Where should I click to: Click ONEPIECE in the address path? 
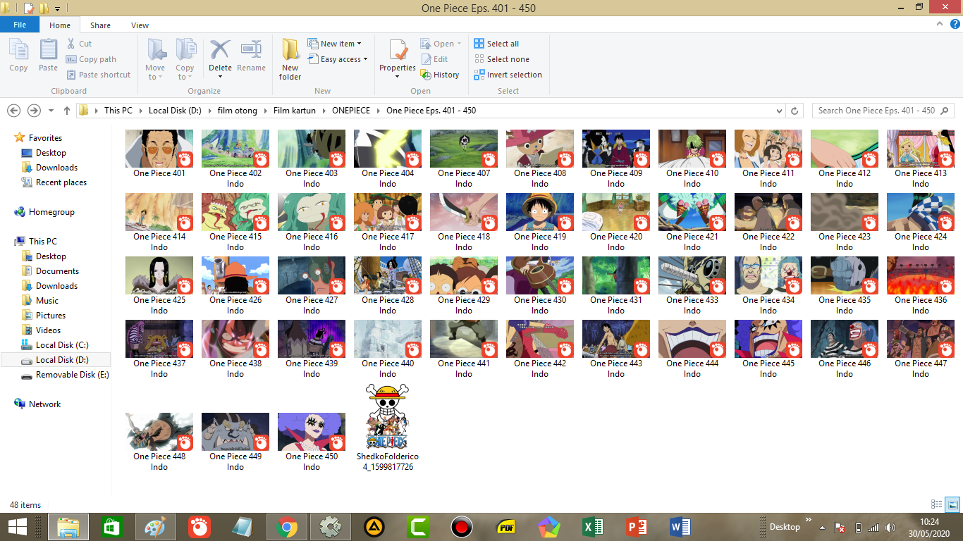pos(350,111)
